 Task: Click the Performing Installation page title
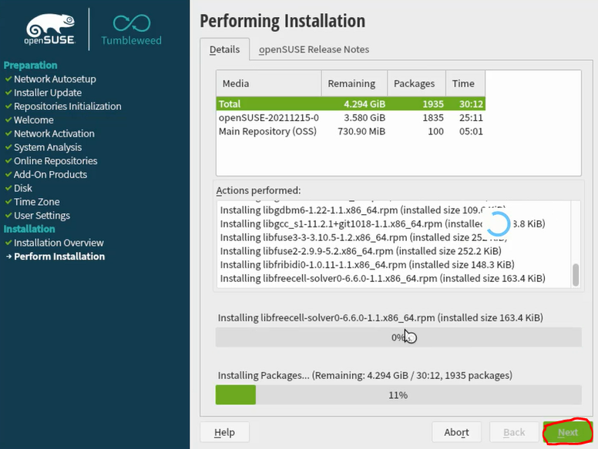(x=283, y=21)
